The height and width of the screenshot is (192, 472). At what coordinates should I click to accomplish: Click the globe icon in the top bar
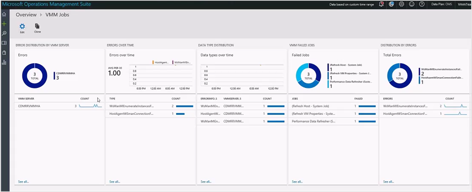tap(391, 4)
